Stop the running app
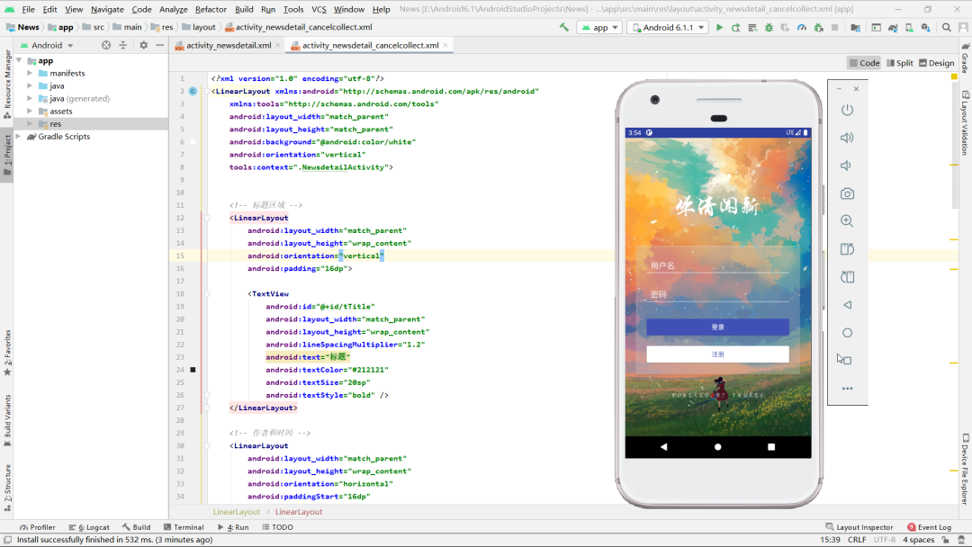Image resolution: width=972 pixels, height=547 pixels. pyautogui.click(x=835, y=27)
